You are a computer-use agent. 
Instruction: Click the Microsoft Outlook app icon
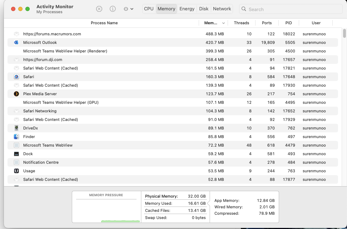click(16, 42)
